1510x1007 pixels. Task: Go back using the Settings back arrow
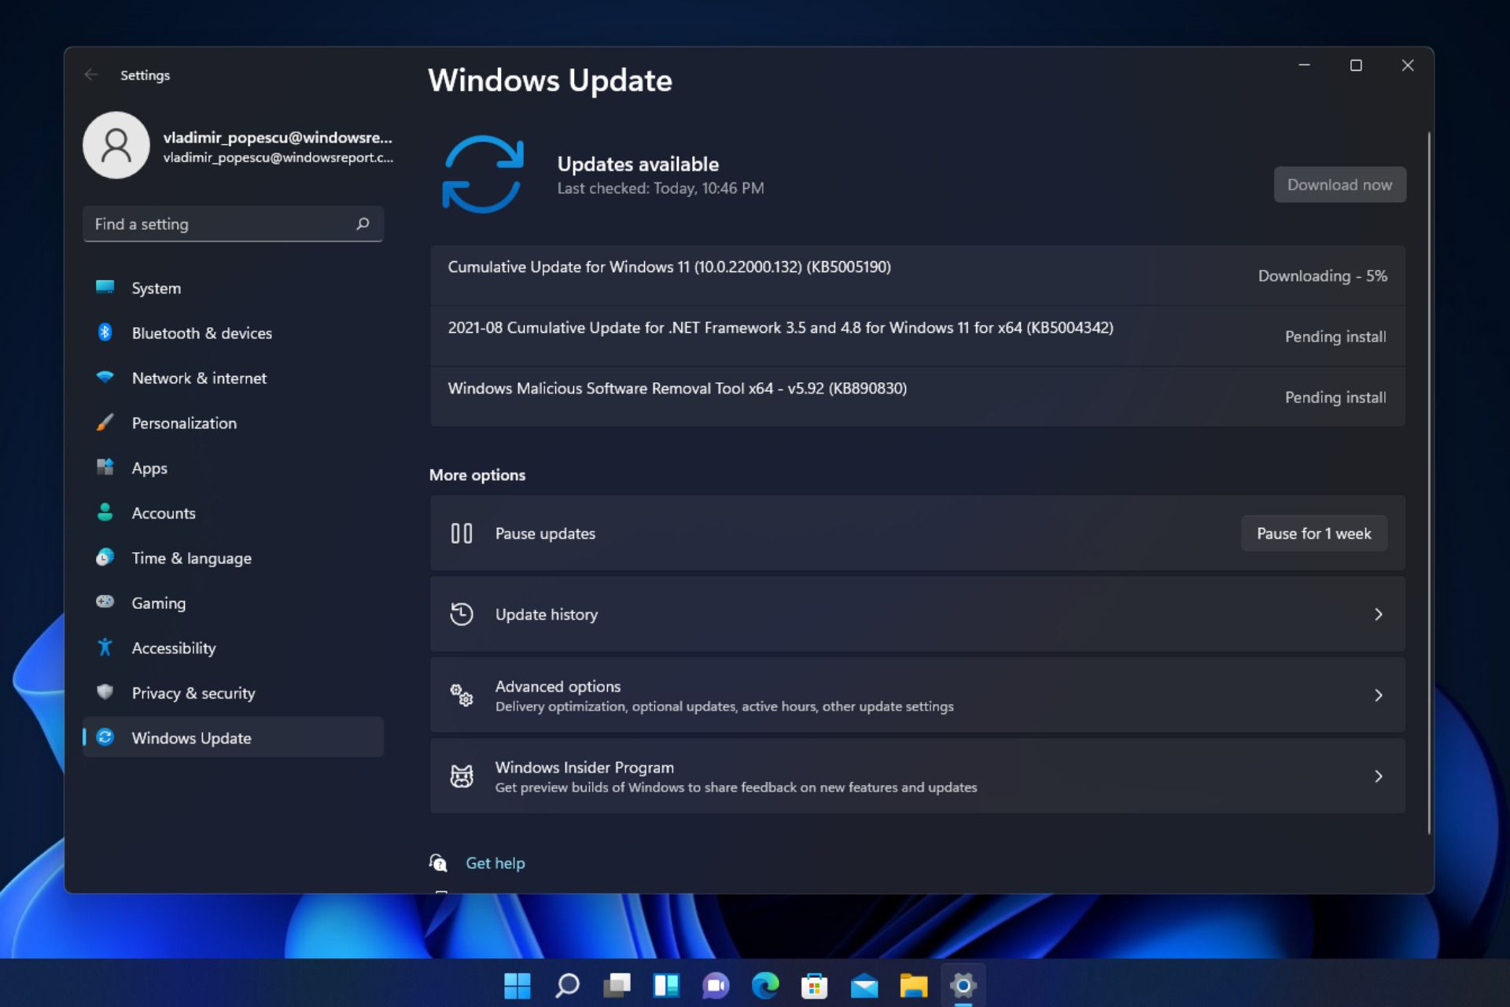click(x=91, y=75)
